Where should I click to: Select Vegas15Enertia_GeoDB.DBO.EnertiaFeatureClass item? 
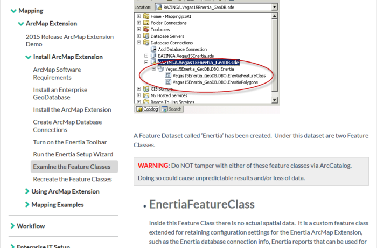tap(219, 75)
